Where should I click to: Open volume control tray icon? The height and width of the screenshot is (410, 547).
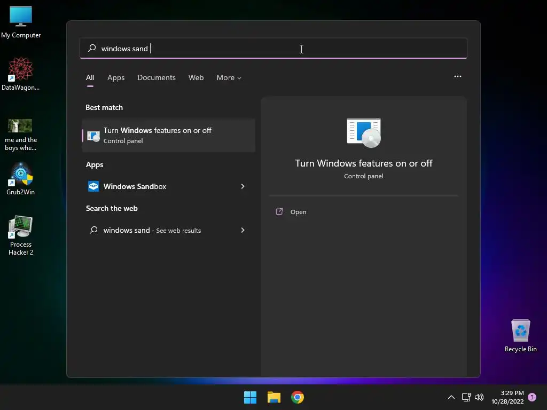(479, 397)
